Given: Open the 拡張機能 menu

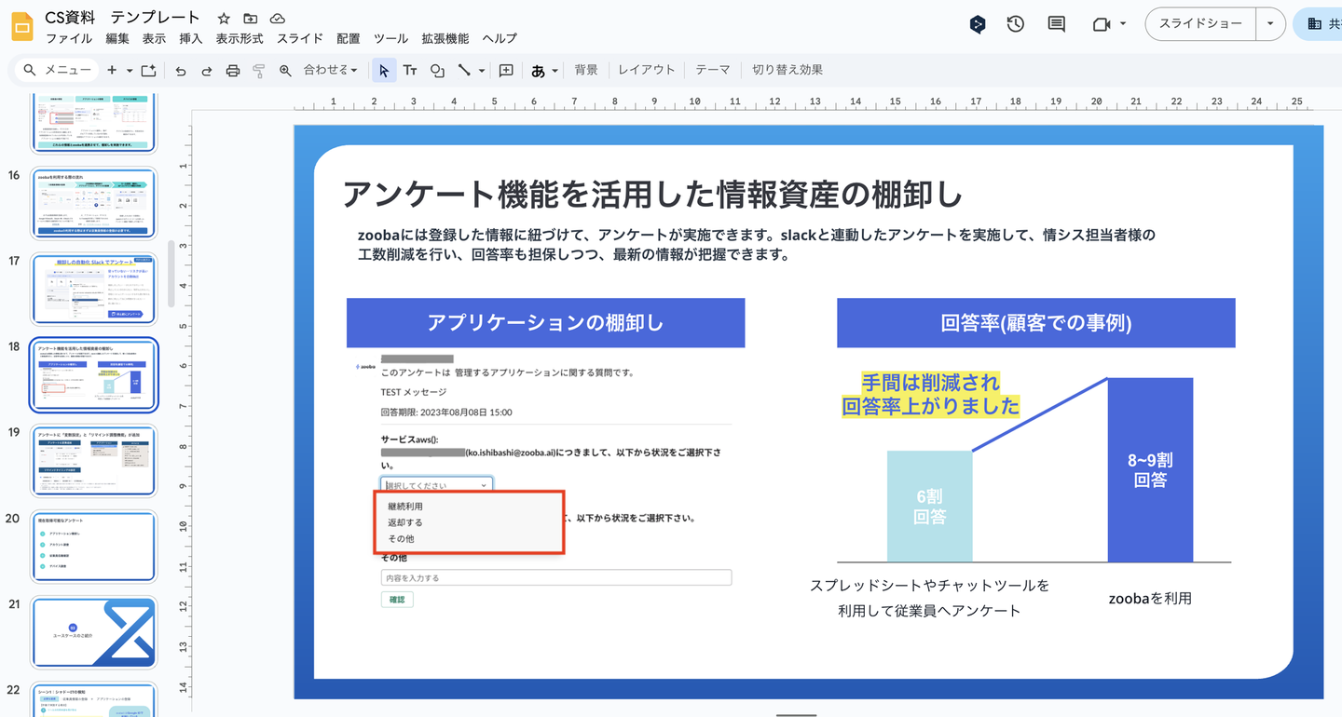Looking at the screenshot, I should click(445, 38).
